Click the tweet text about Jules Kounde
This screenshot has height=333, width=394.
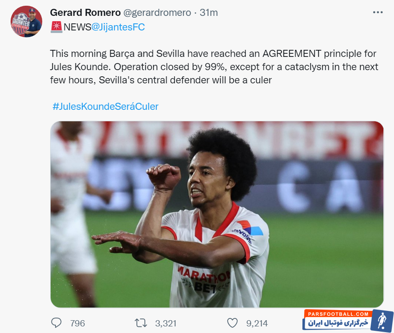tap(214, 67)
